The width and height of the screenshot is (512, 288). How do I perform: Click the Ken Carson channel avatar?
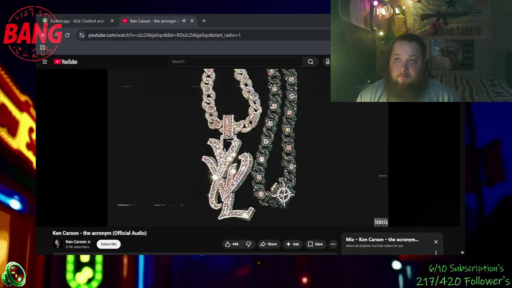coord(58,244)
